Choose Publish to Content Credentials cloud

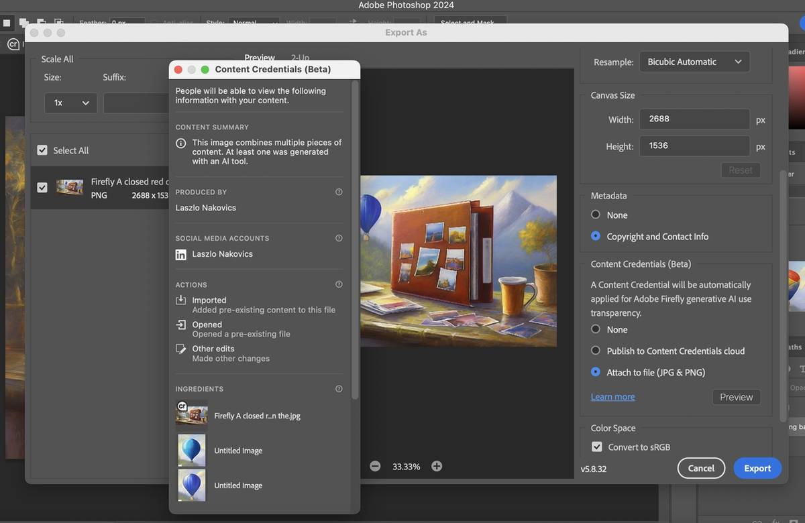(x=596, y=351)
